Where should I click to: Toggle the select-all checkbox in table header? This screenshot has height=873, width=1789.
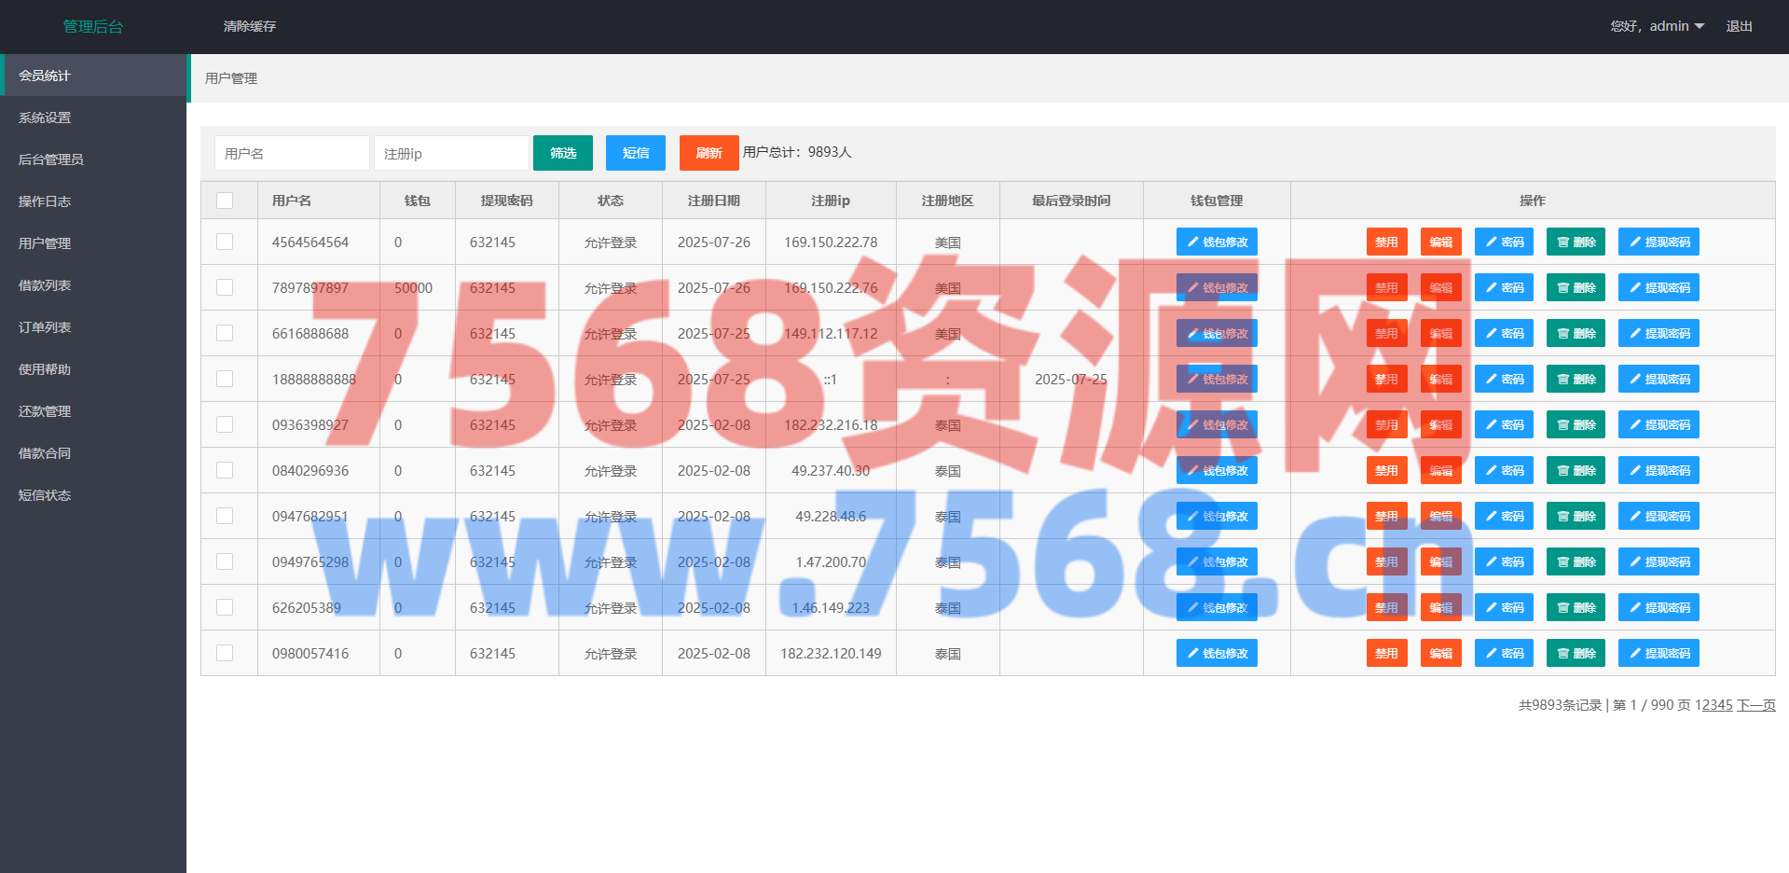point(225,201)
